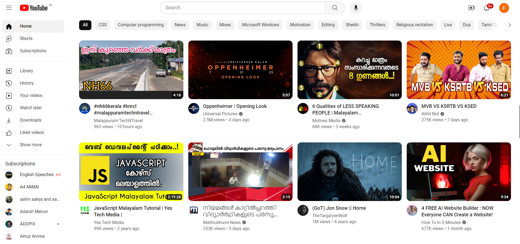
Task: Start voice search with microphone icon
Action: [356, 8]
